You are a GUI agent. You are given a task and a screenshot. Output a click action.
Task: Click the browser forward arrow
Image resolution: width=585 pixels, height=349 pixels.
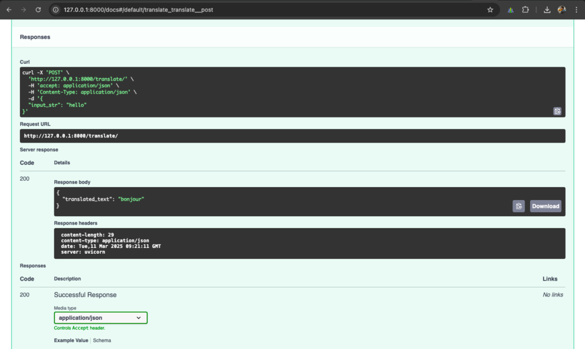23,9
